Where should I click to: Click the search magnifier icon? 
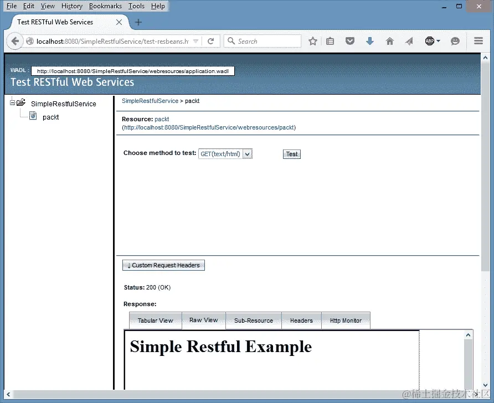coord(231,41)
